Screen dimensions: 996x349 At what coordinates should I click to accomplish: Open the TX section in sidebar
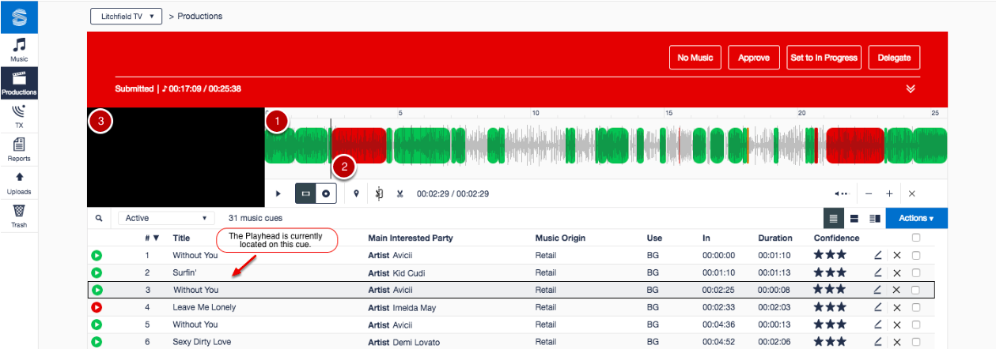click(x=19, y=116)
